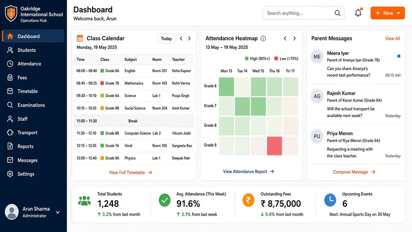Click the Settings gear icon

coord(10,174)
